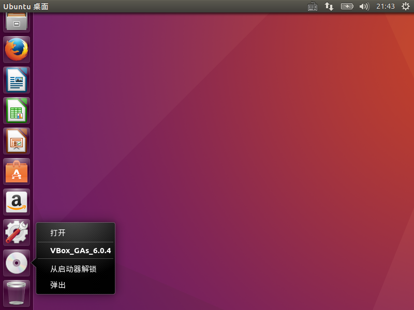
Task: Click the VBox_GAs disc icon in launcher
Action: click(17, 263)
